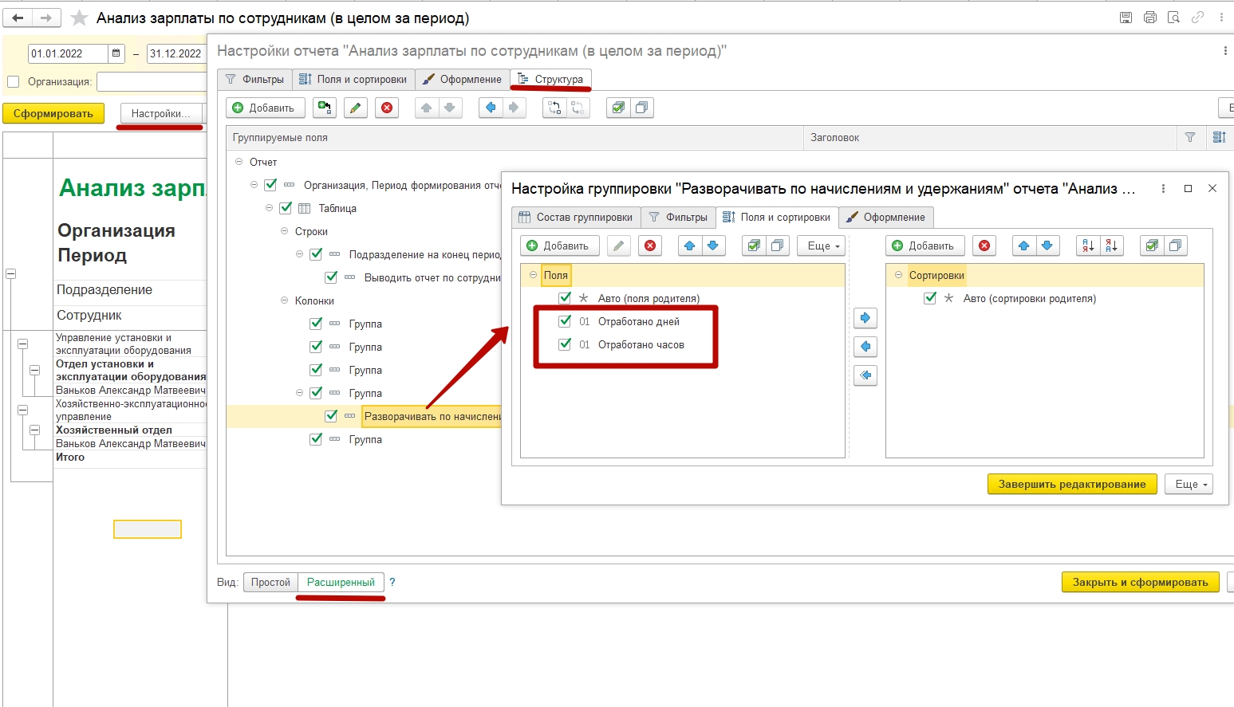Open the Оформление tab in grouping dialog

(885, 217)
